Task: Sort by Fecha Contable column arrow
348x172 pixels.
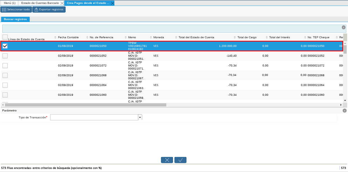Action: coord(55,37)
